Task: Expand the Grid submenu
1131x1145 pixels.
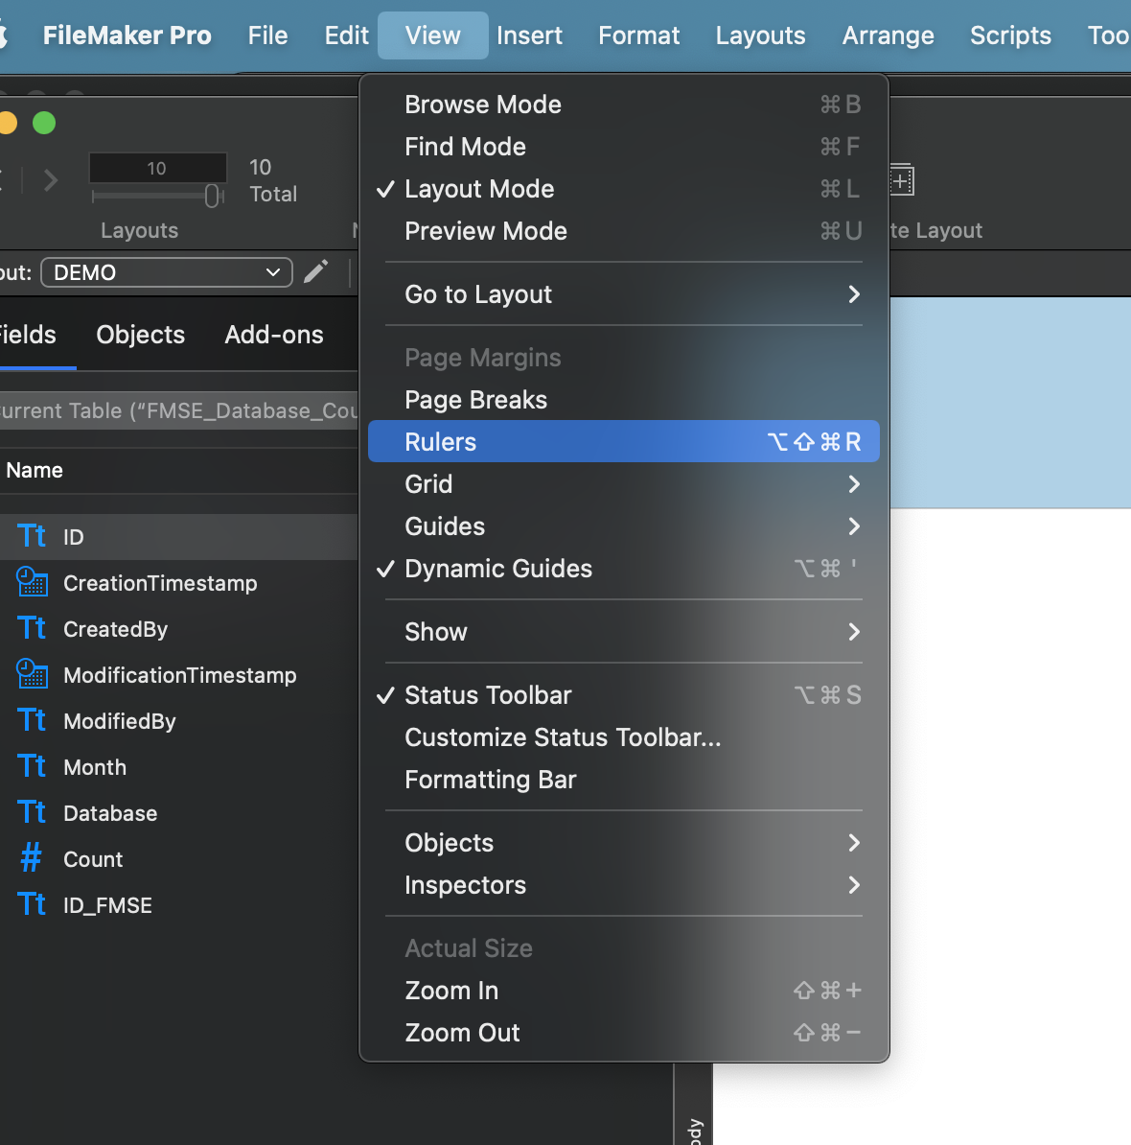Action: [x=624, y=484]
